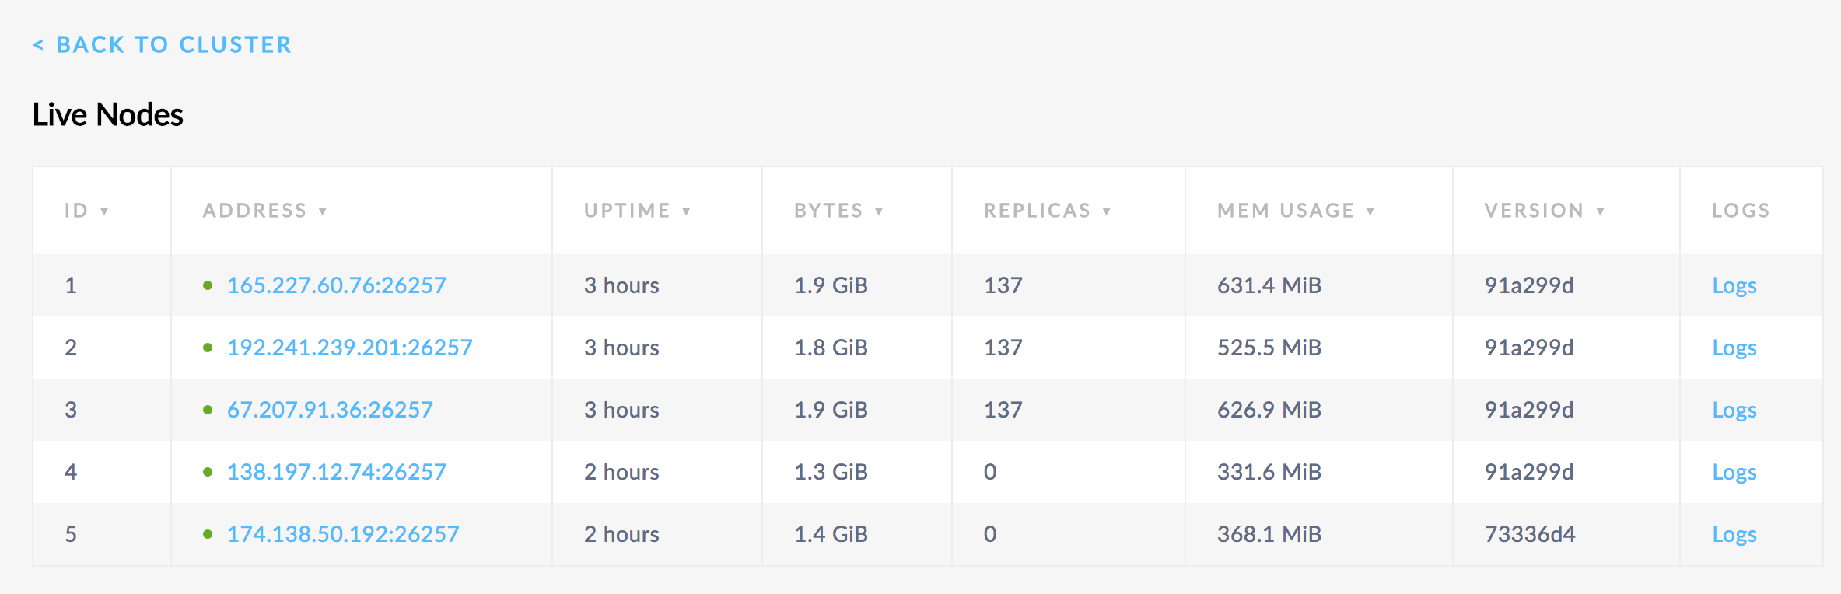View Logs for node 3
Screen dimensions: 1841x594
point(1734,410)
